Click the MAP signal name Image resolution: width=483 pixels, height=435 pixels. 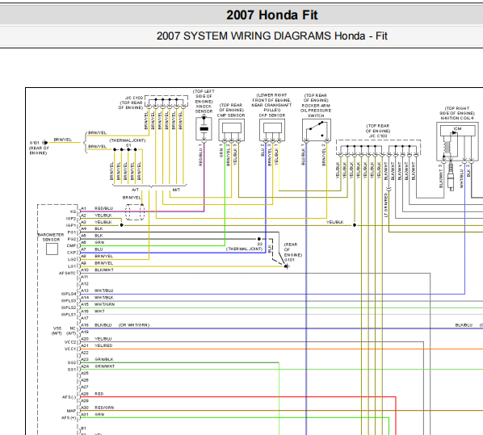pyautogui.click(x=71, y=411)
